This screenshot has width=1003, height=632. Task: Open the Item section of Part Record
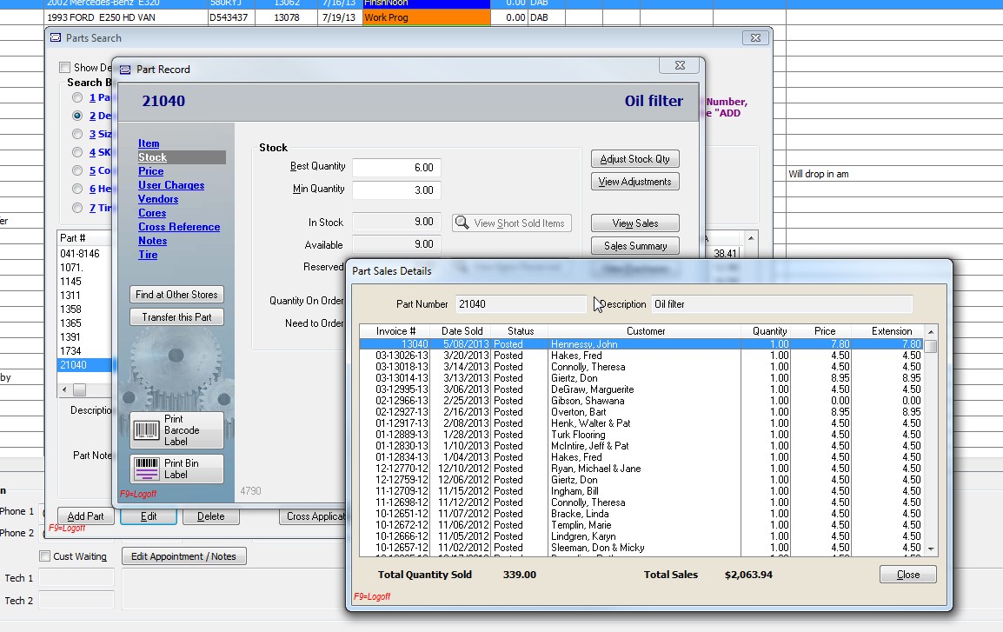(x=149, y=143)
